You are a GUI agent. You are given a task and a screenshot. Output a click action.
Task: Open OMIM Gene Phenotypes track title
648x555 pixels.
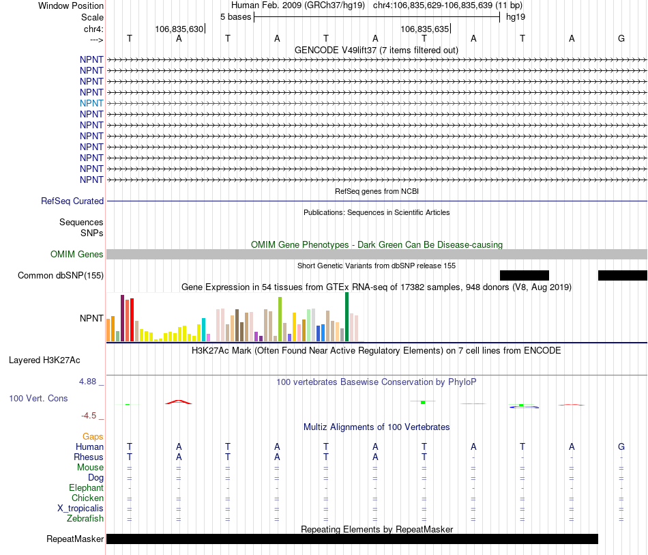pos(377,244)
